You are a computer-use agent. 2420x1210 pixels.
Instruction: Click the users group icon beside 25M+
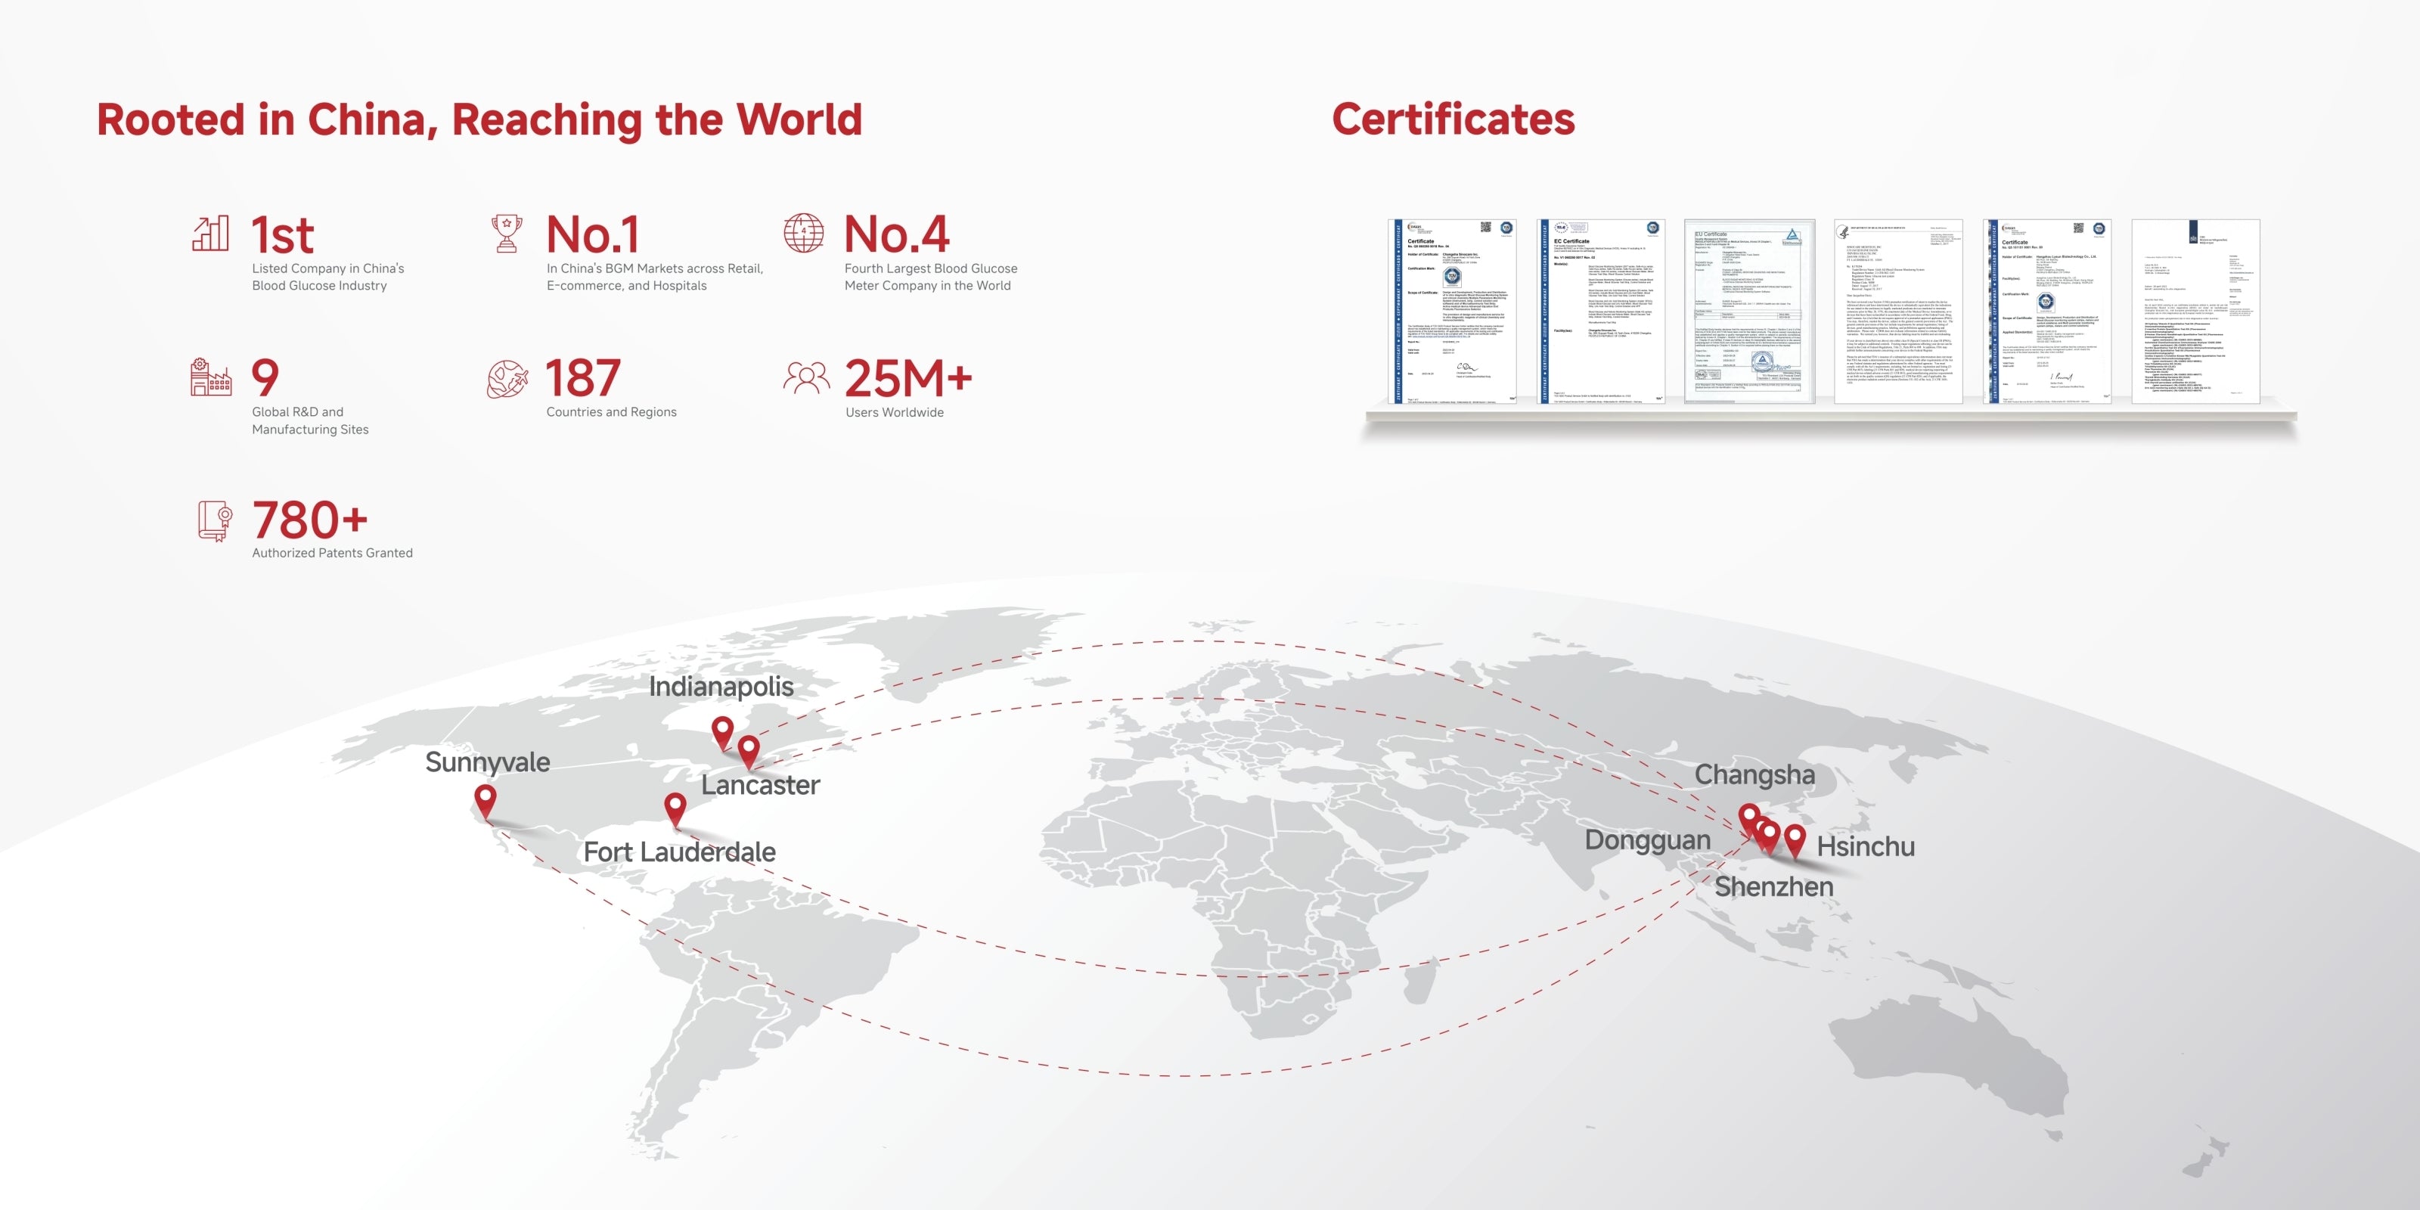806,377
